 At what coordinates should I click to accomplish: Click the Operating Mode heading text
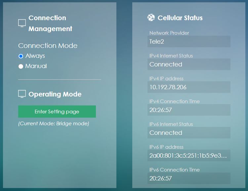[x=55, y=94]
